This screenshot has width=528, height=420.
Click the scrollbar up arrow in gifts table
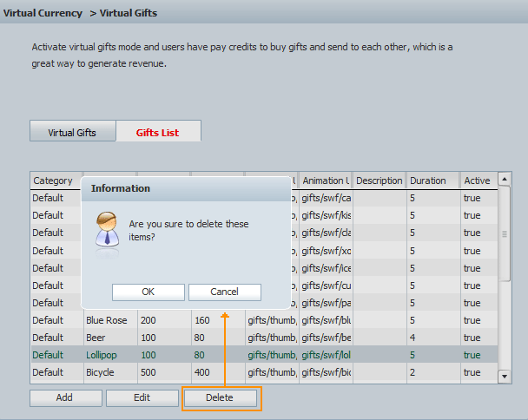pyautogui.click(x=505, y=180)
